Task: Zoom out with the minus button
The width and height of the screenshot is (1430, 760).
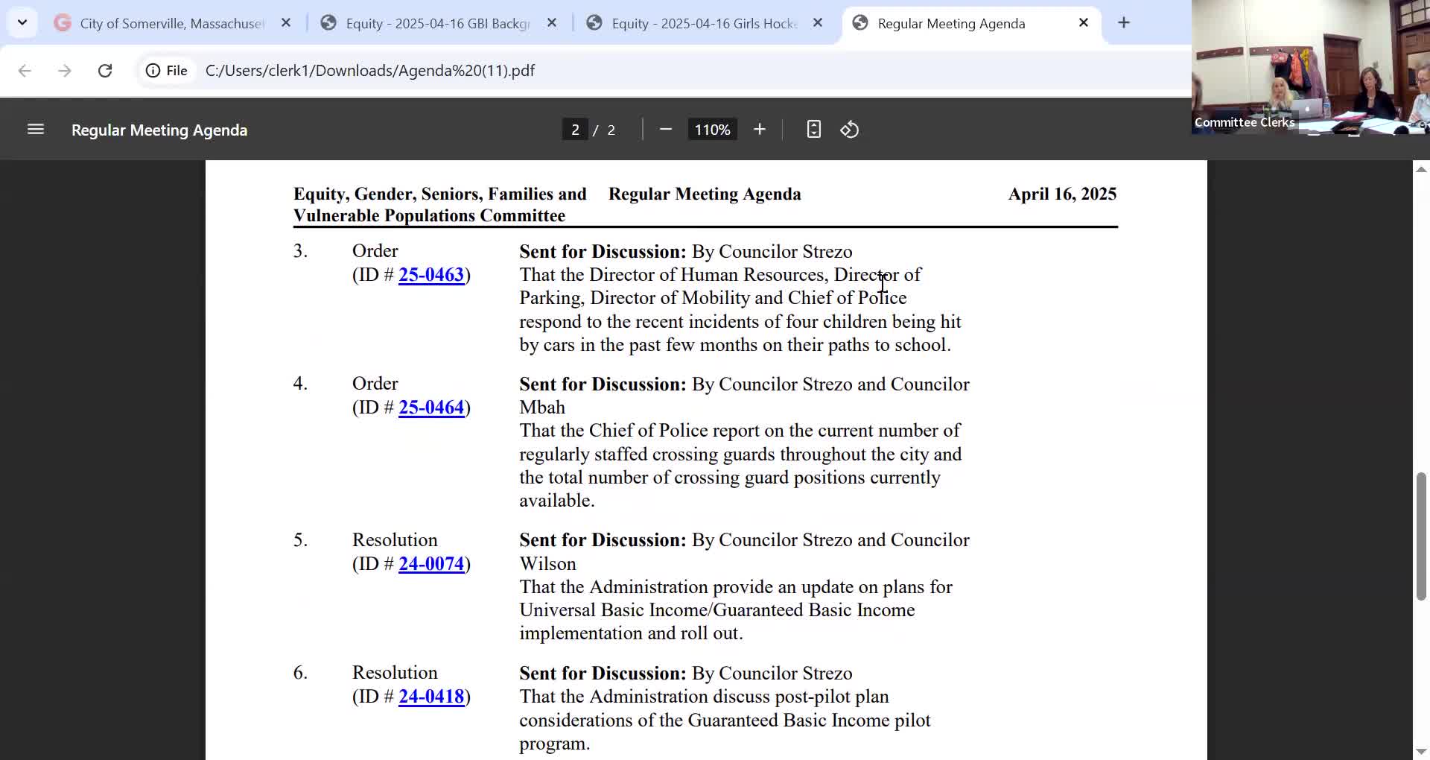Action: pos(666,130)
